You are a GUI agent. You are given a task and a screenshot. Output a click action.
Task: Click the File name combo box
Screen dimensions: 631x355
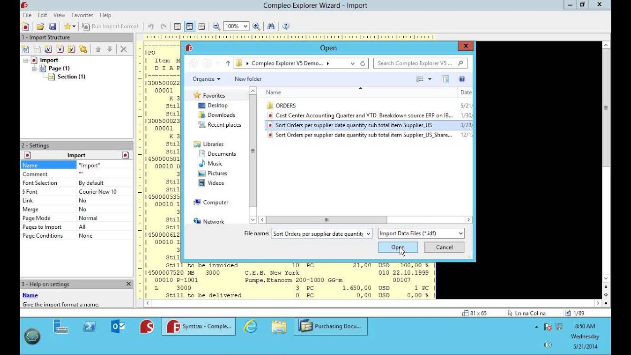[322, 234]
